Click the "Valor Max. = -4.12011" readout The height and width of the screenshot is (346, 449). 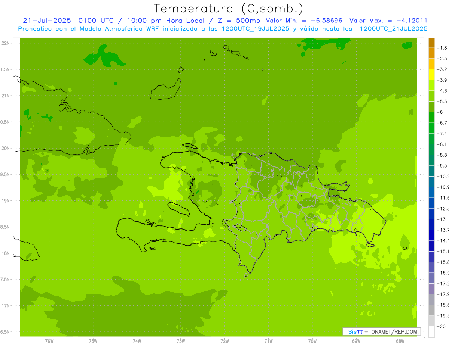tap(388, 21)
